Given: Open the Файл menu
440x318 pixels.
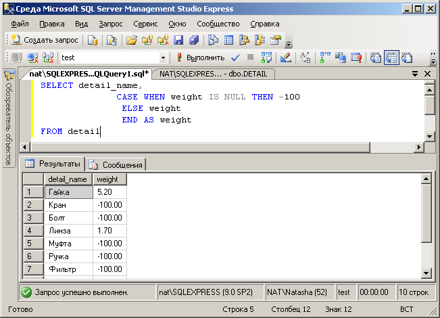Looking at the screenshot, I should (x=20, y=24).
